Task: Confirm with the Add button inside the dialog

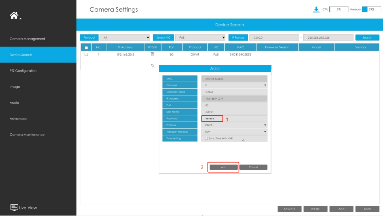Action: click(x=223, y=167)
